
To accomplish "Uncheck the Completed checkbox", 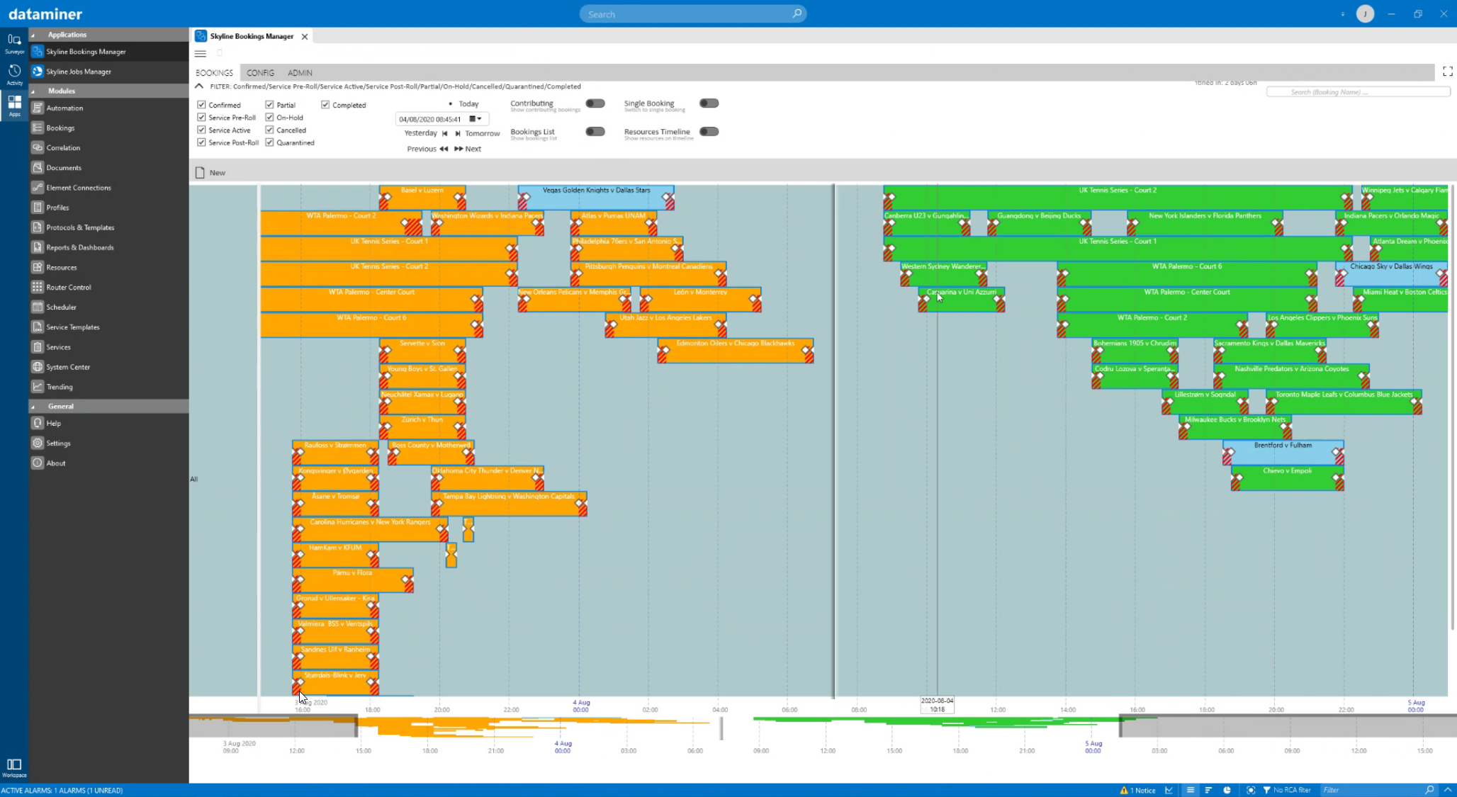I will 325,104.
